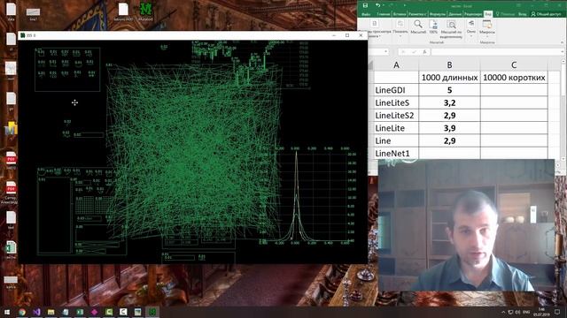Screen dimensions: 567x318
Task: Click the Общий доступ share button in Excel
Action: 546,14
